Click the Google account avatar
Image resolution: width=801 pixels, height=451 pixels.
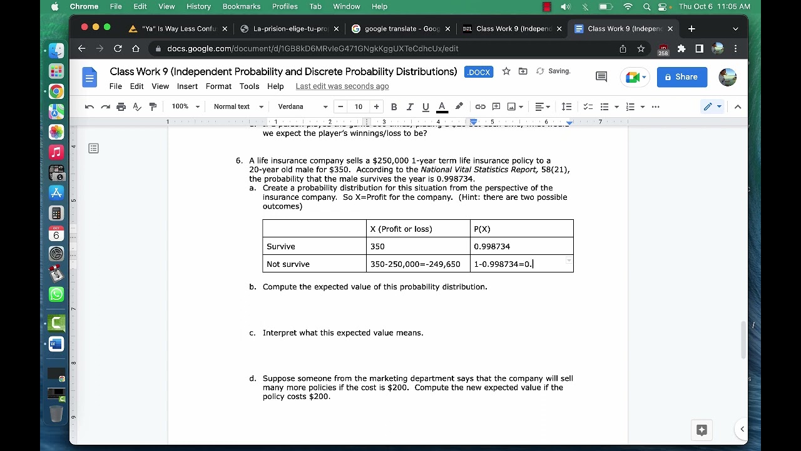[x=727, y=77]
